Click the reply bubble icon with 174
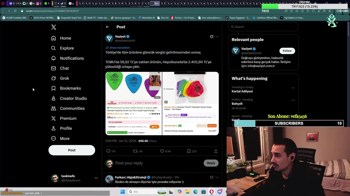The width and height of the screenshot is (350, 196). [108, 151]
